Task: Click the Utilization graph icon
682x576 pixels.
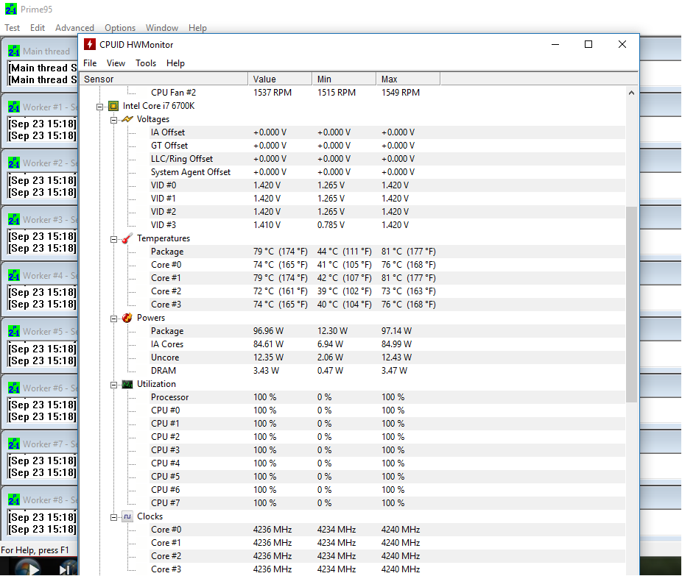Action: (127, 384)
